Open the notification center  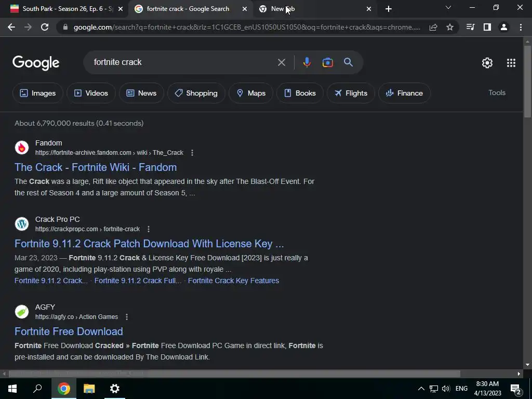516,389
